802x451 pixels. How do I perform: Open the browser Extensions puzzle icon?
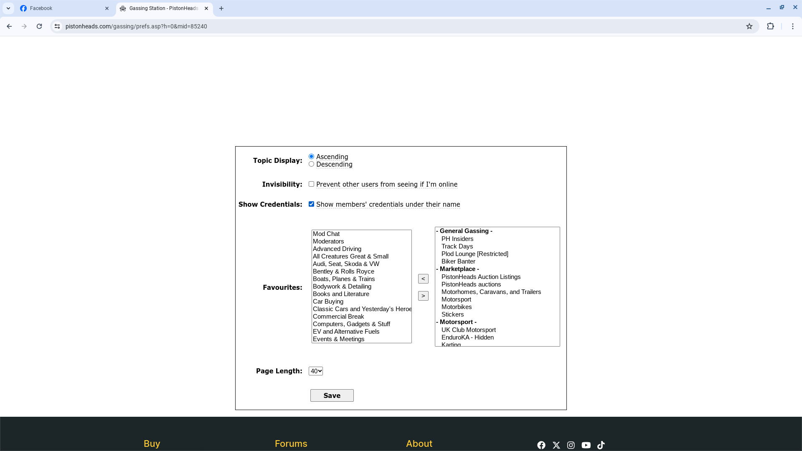tap(770, 26)
